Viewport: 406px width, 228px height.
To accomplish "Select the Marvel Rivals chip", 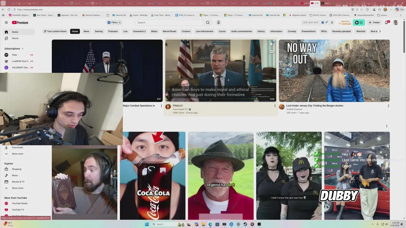I will tap(169, 31).
